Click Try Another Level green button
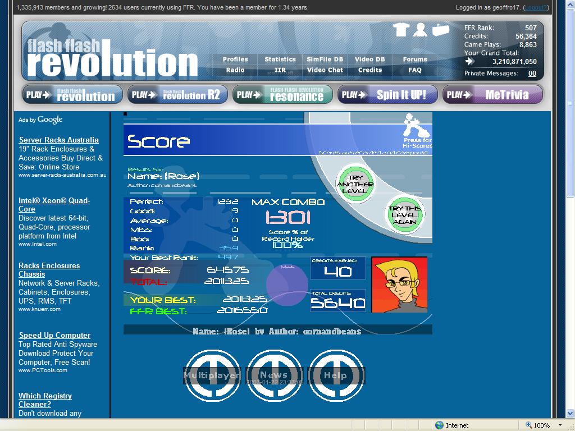The image size is (575, 431). coord(355,184)
